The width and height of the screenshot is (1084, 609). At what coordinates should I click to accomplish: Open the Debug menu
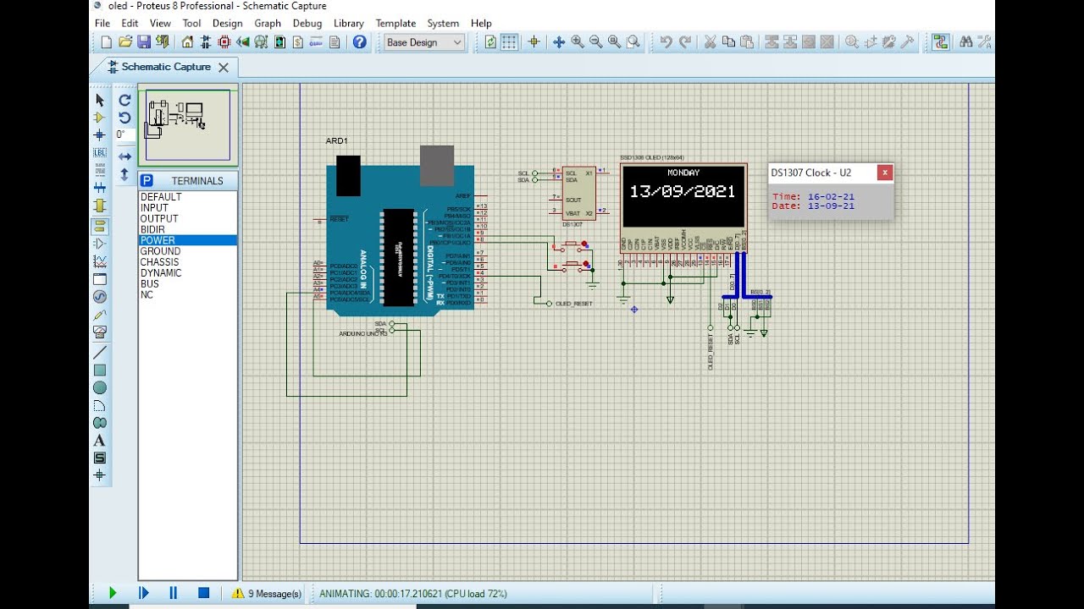(x=307, y=24)
